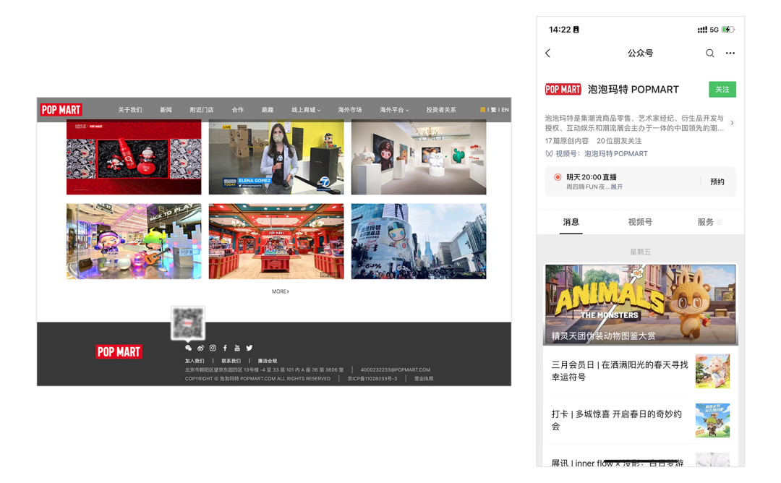This screenshot has height=483, width=781.
Task: Click the Beijing address text in footer
Action: coord(265,370)
